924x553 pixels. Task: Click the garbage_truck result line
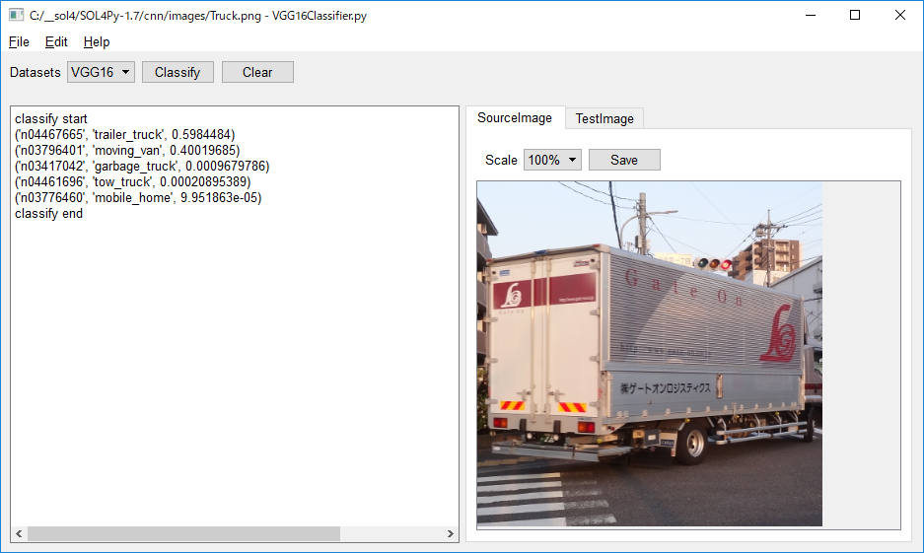pos(142,166)
